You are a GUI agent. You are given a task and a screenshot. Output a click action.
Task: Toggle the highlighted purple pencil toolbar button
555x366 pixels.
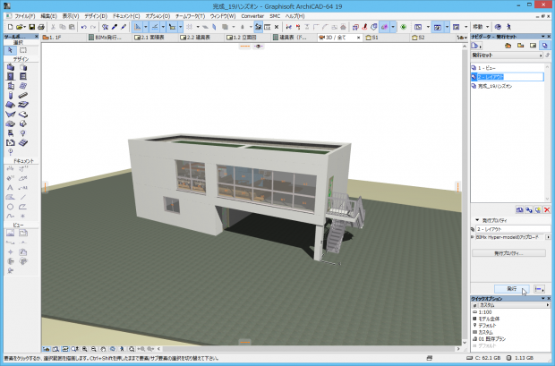pos(384,27)
